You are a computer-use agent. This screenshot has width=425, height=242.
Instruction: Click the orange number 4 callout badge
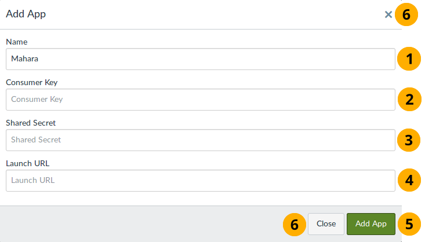[409, 180]
